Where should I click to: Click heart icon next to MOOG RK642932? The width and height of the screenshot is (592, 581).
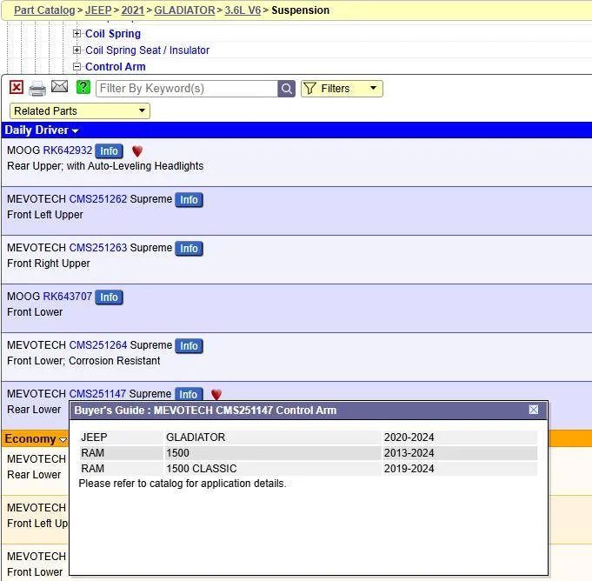(x=137, y=151)
